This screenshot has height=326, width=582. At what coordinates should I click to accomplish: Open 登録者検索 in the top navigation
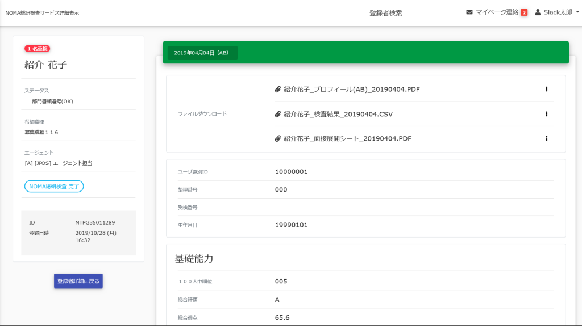[385, 12]
